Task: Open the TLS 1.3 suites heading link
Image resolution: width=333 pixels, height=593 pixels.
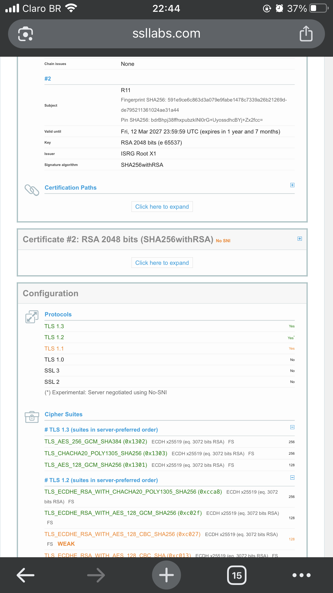Action: pyautogui.click(x=101, y=430)
